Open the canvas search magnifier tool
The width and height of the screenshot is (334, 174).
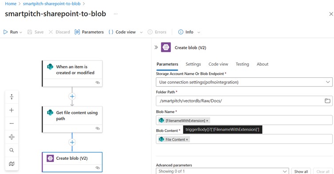point(12,150)
